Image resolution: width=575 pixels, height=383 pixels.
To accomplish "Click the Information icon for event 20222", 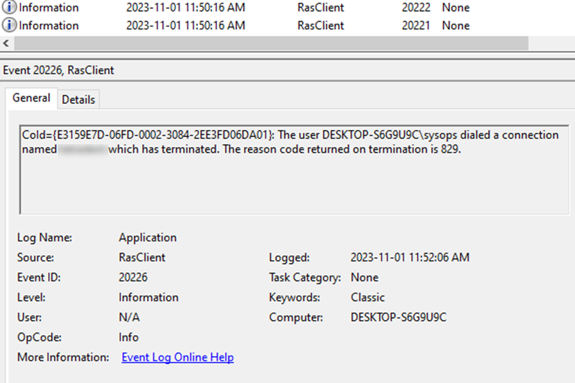I will (x=9, y=7).
